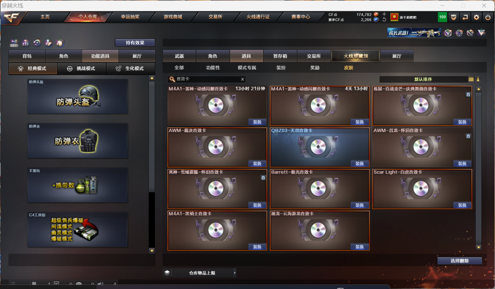The image size is (495, 289).
Task: Open the shield emblem icon in top bar
Action: pos(454,17)
